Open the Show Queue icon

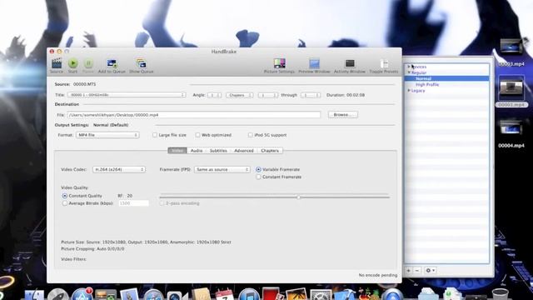[x=141, y=63]
